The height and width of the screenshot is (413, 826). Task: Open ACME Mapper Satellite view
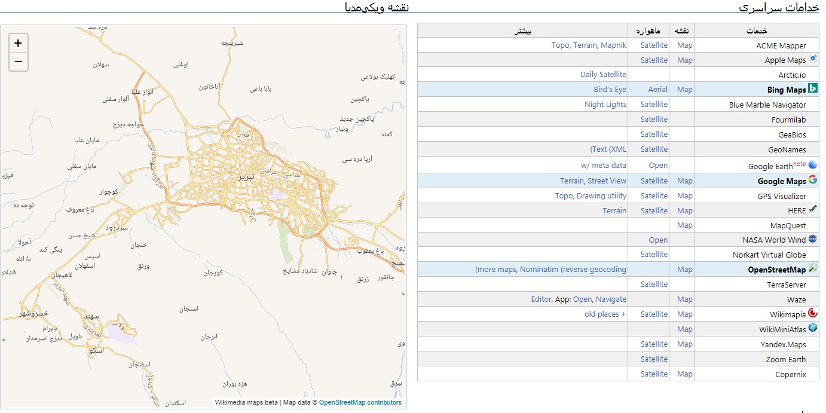click(654, 45)
